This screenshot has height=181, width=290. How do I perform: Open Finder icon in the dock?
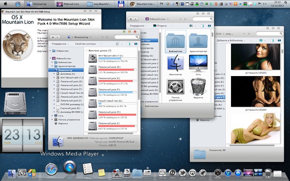(x=12, y=173)
